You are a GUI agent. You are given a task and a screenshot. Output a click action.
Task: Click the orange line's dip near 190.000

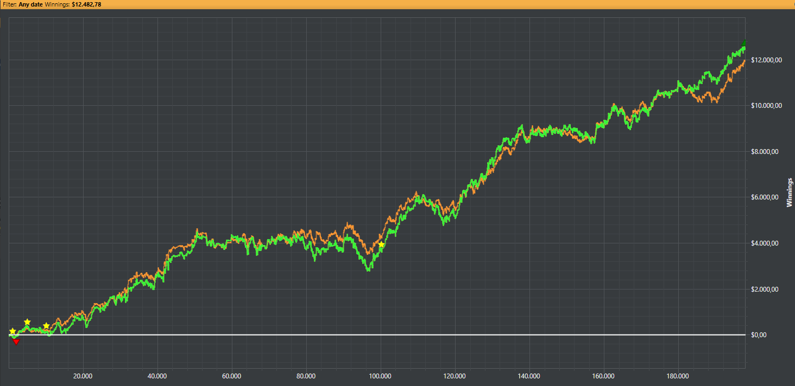click(717, 100)
